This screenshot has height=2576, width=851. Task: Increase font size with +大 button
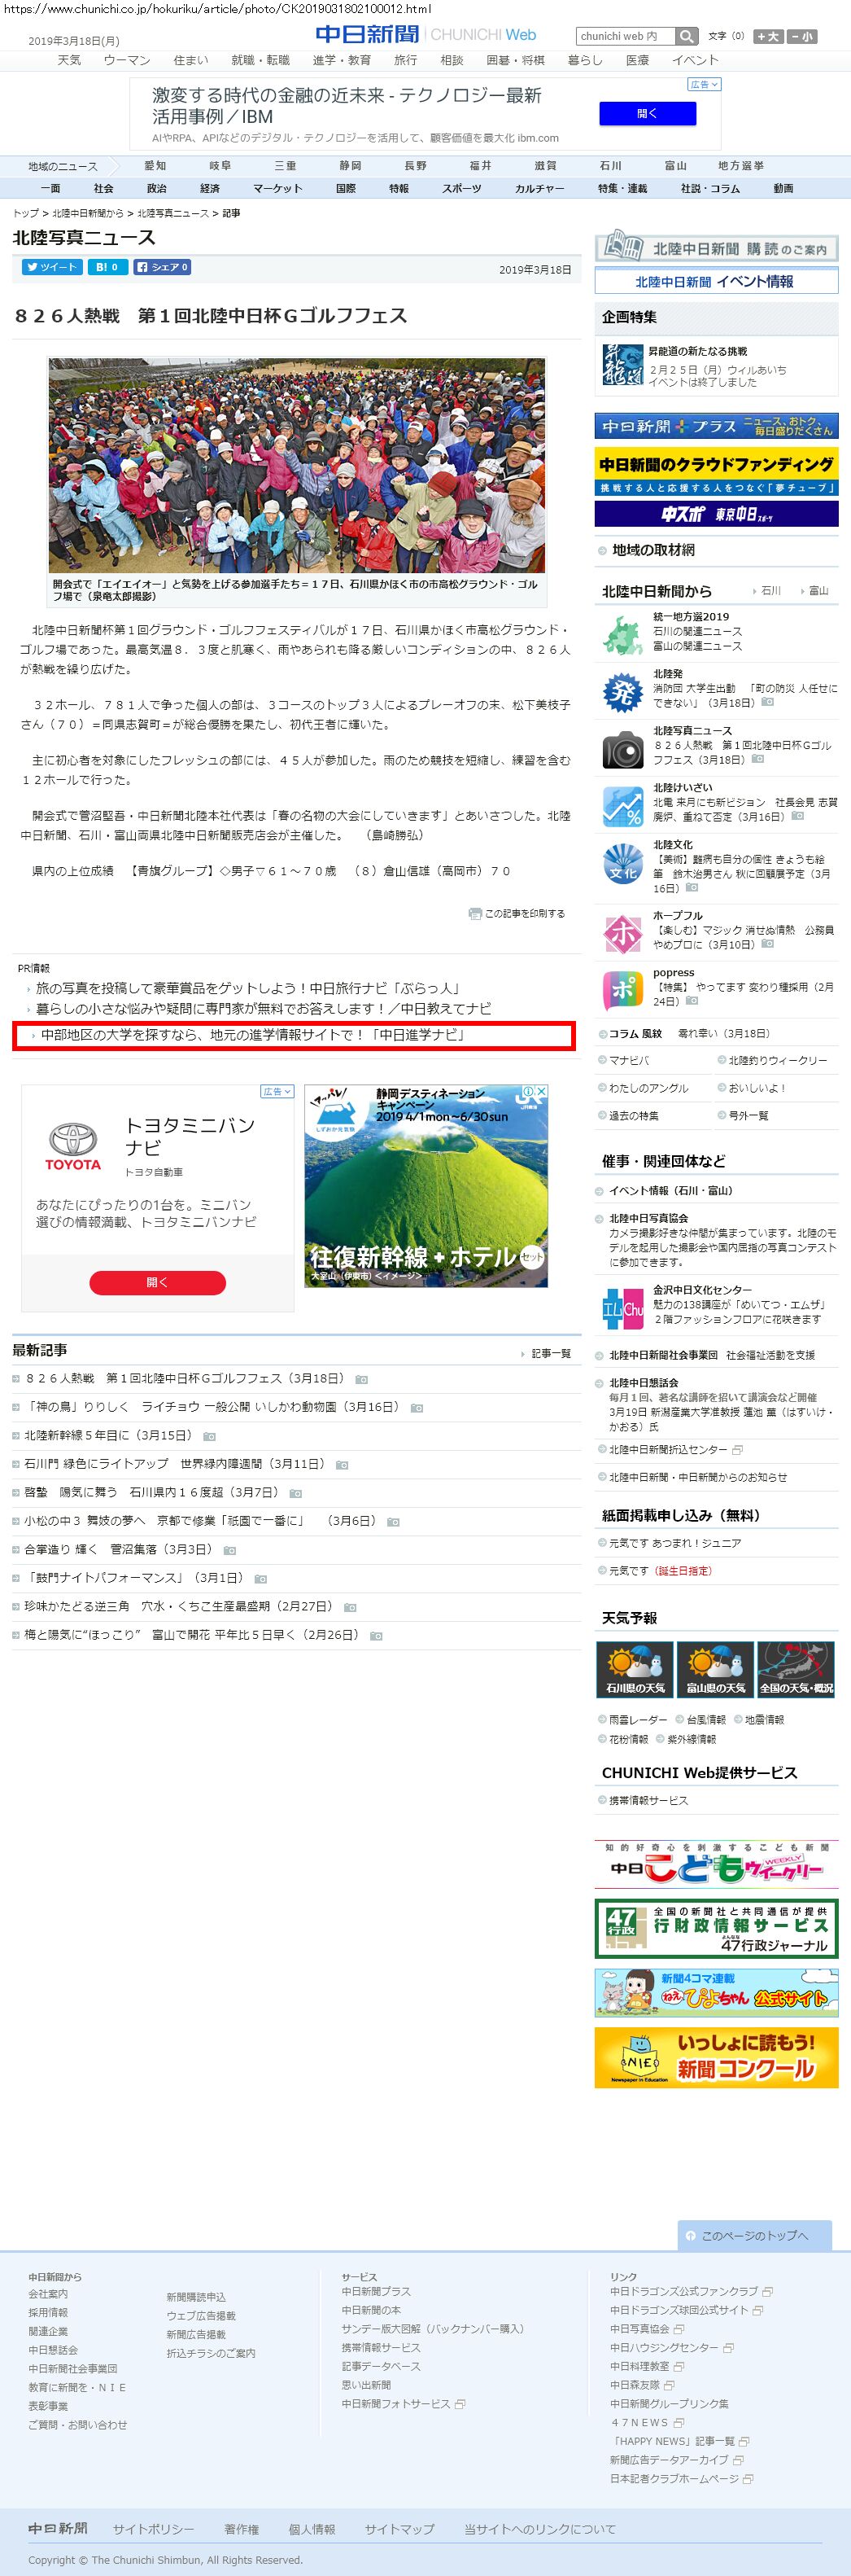pos(768,36)
